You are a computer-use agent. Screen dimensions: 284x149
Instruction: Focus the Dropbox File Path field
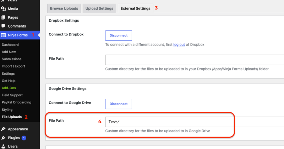pyautogui.click(x=195, y=60)
